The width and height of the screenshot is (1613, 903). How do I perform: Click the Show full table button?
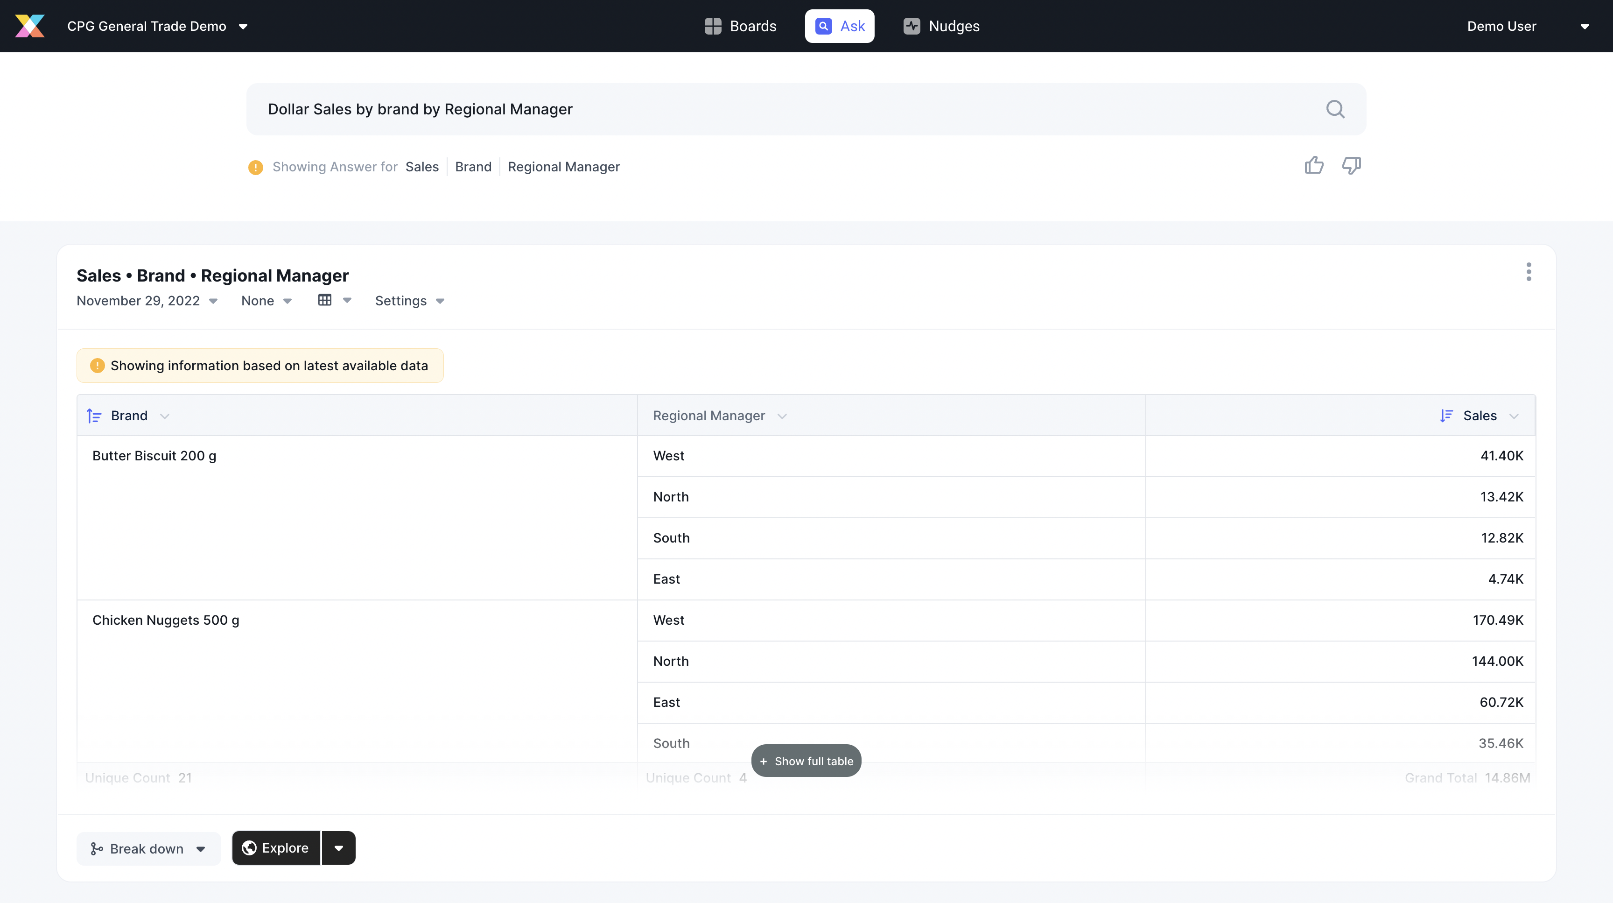tap(806, 761)
